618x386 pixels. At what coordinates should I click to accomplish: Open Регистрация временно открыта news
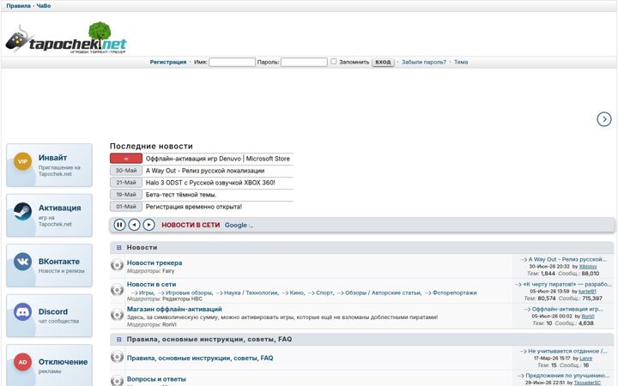coord(193,207)
